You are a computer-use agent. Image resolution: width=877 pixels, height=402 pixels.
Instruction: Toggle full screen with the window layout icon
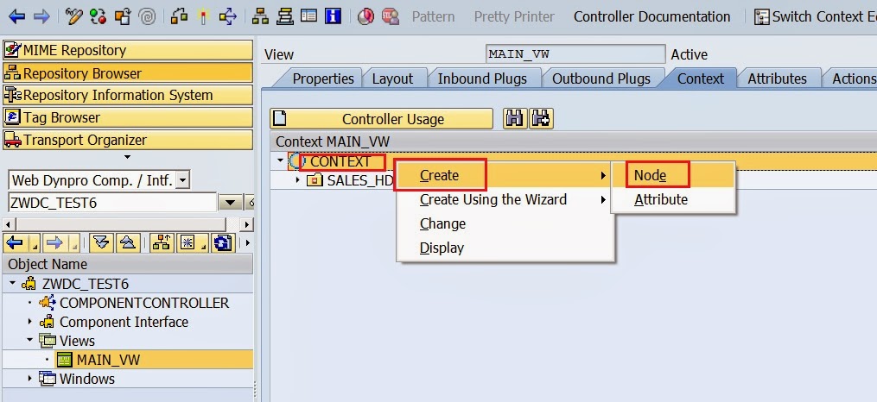pos(308,16)
